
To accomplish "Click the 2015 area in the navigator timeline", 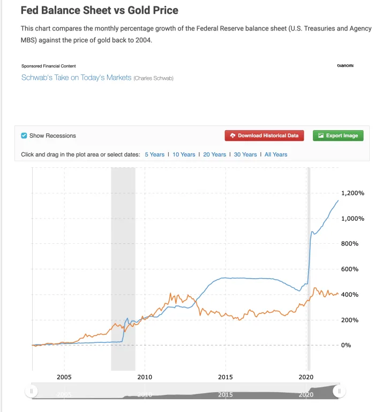I will (226, 394).
